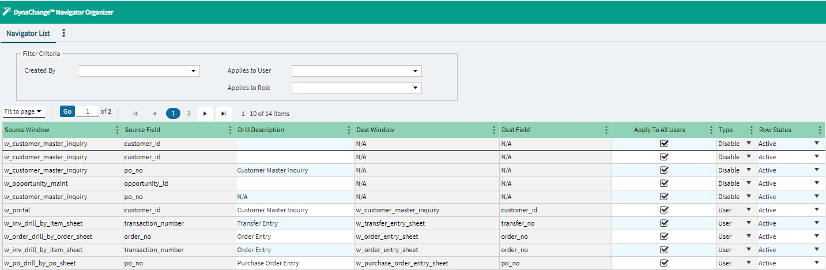Toggle Apply To All Users for w_po_drill_by_po_sheet row
This screenshot has width=826, height=270.
[x=664, y=263]
